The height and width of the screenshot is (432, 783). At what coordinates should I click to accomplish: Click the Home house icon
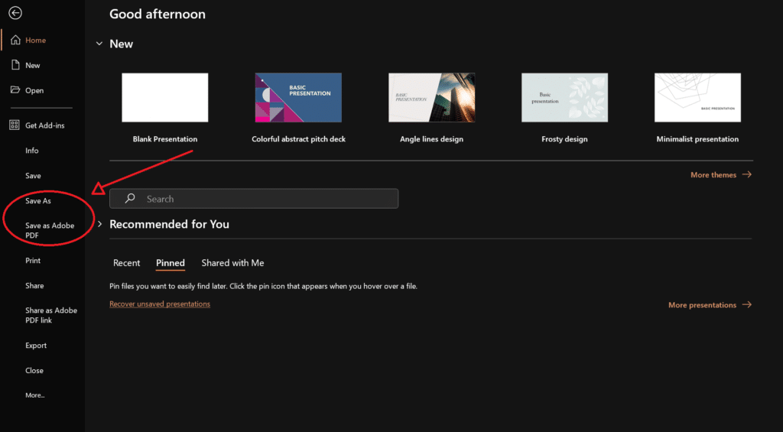[15, 40]
